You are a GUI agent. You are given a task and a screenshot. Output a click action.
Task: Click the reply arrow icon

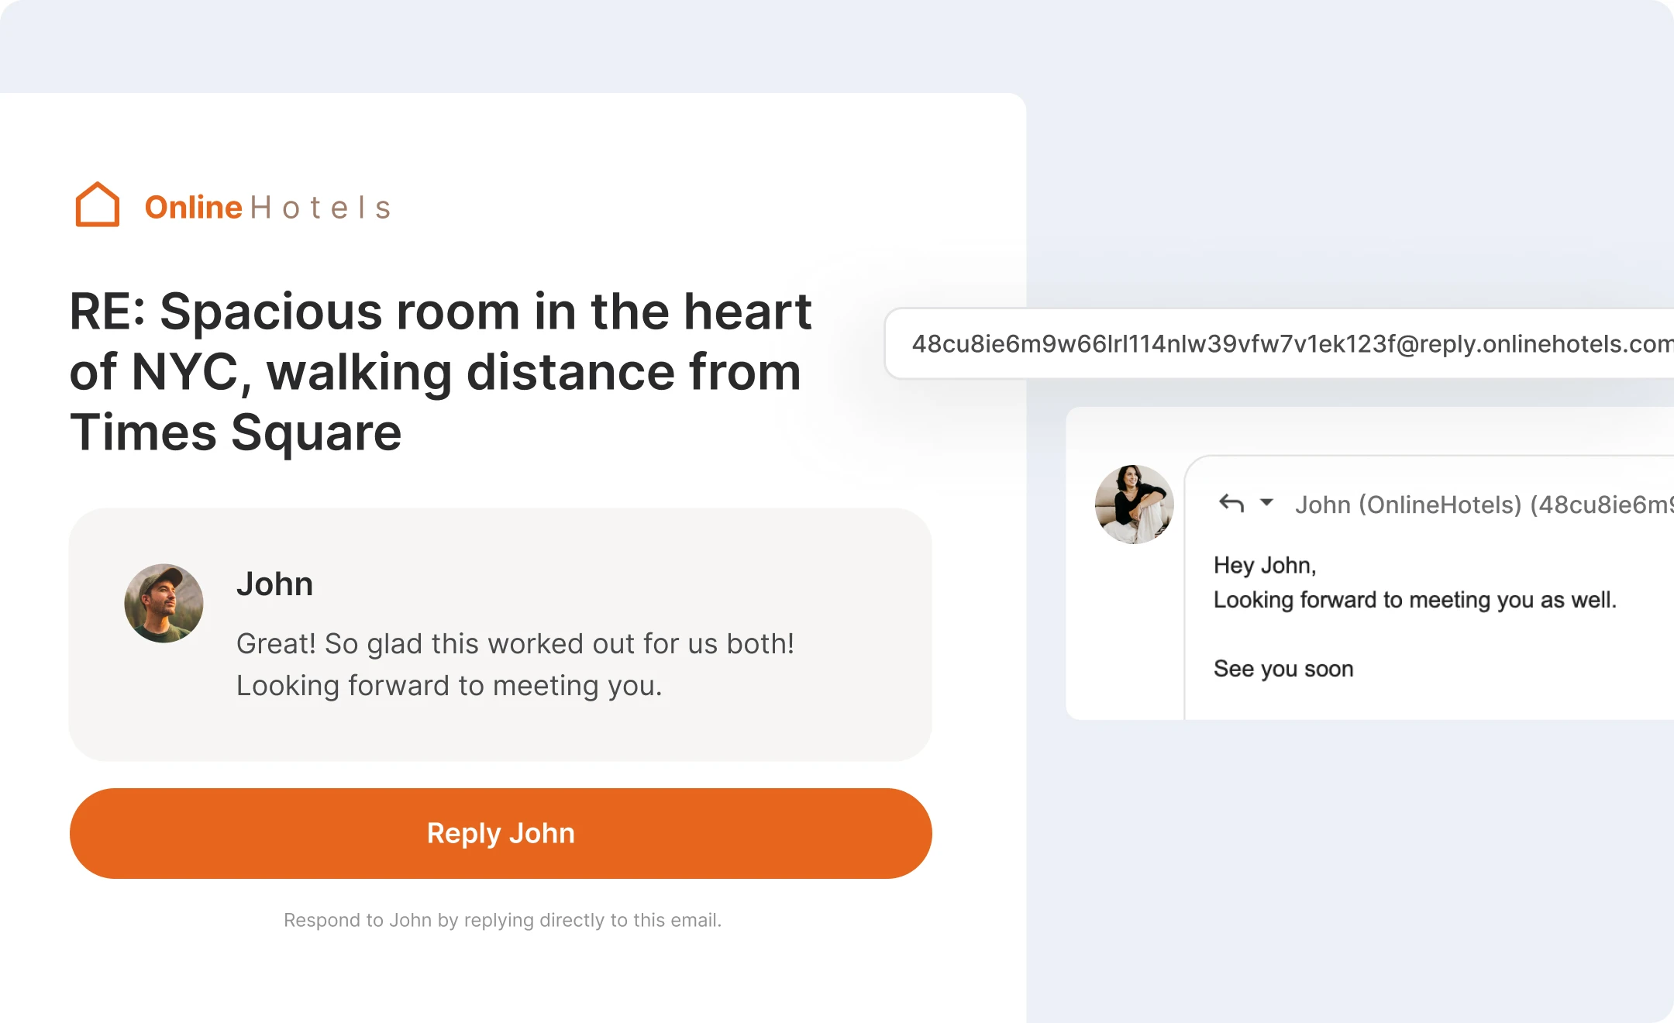pyautogui.click(x=1231, y=504)
